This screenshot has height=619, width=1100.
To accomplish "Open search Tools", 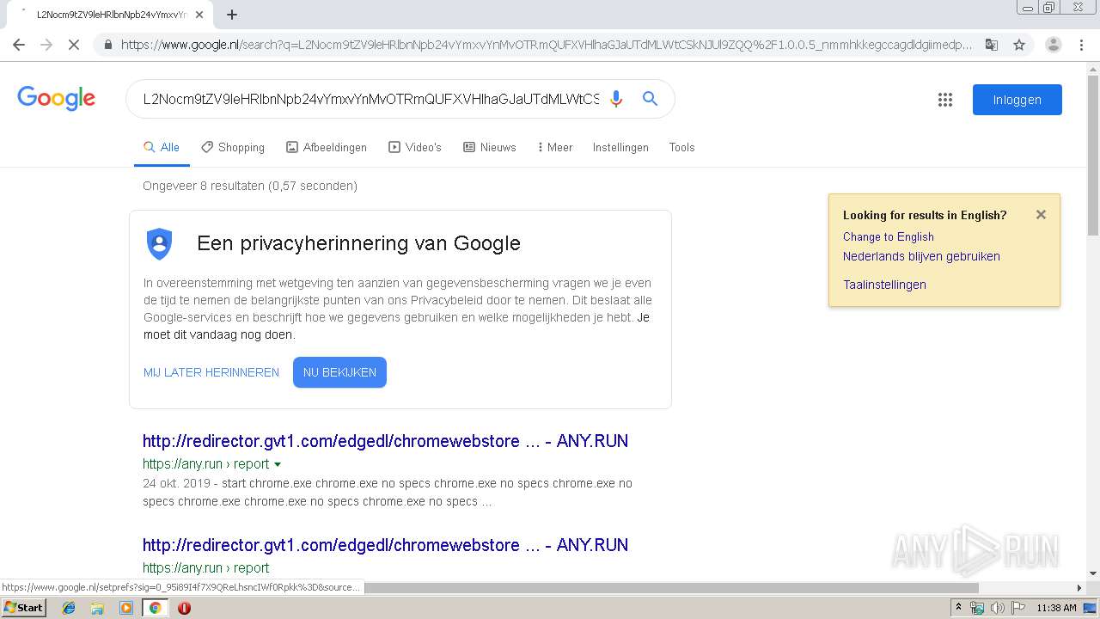I will [681, 147].
